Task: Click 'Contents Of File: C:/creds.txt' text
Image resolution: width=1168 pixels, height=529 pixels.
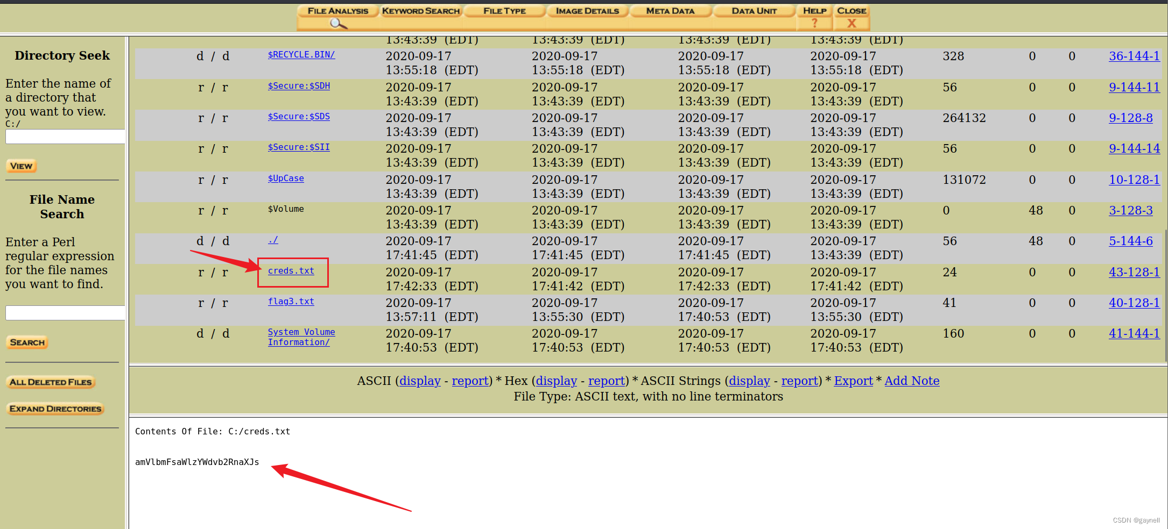Action: [213, 432]
